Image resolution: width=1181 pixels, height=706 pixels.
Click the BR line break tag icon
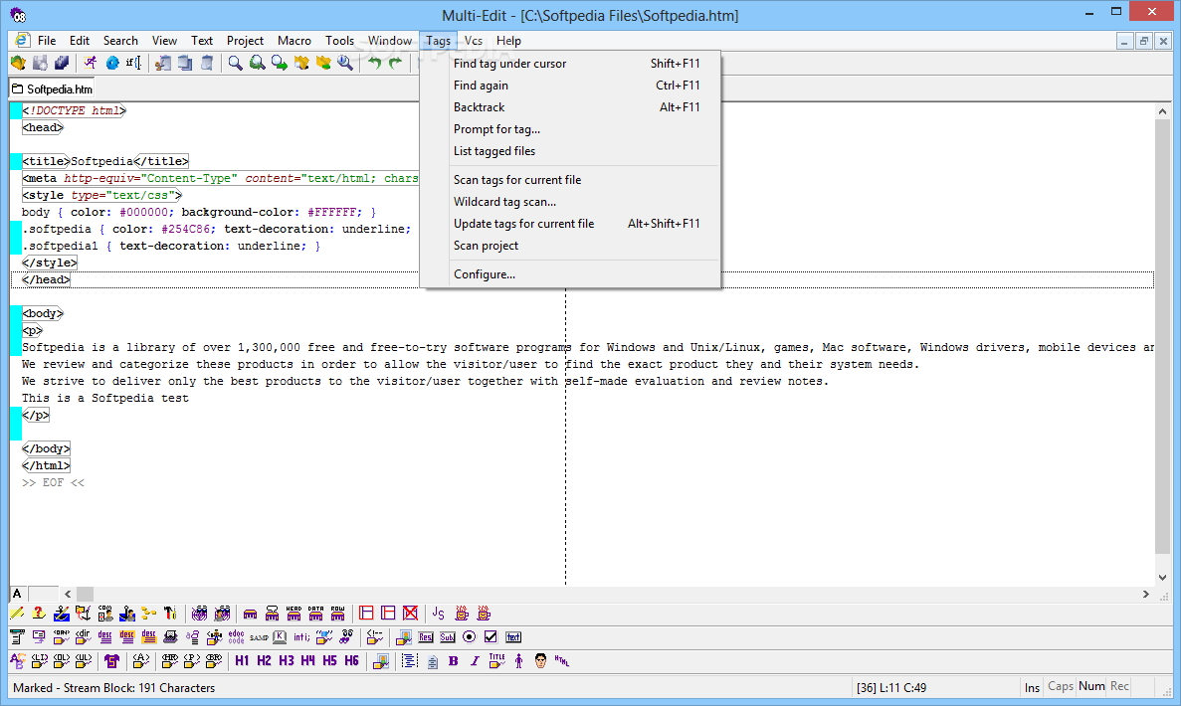[214, 661]
